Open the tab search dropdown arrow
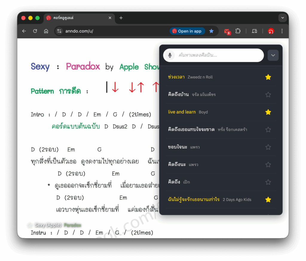The image size is (306, 261). point(282,18)
